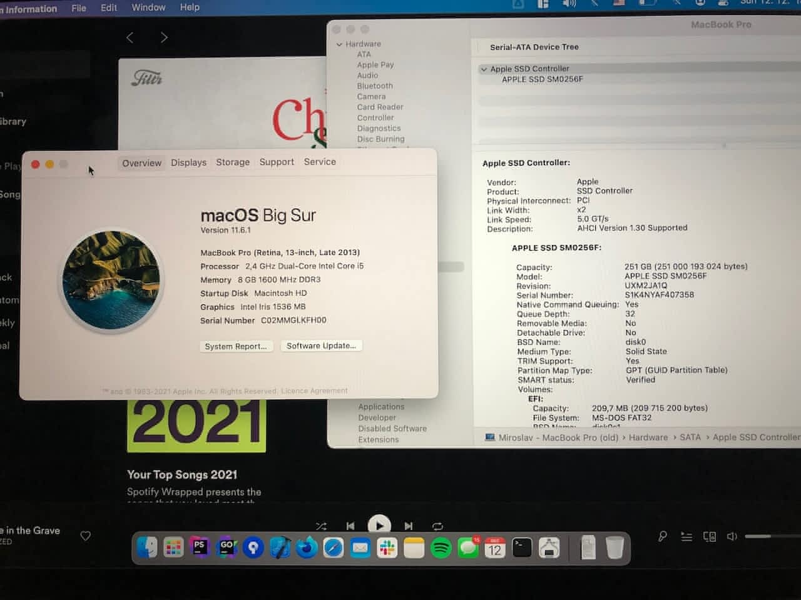Open Sourcetree from the Dock
The height and width of the screenshot is (600, 801).
point(253,548)
